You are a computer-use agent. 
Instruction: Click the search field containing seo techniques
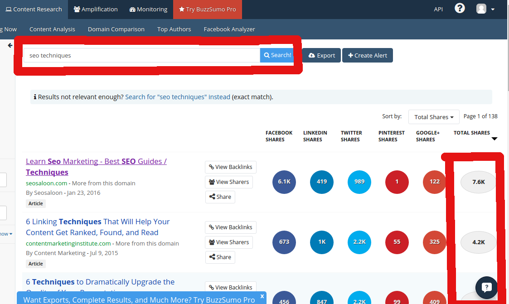[141, 55]
